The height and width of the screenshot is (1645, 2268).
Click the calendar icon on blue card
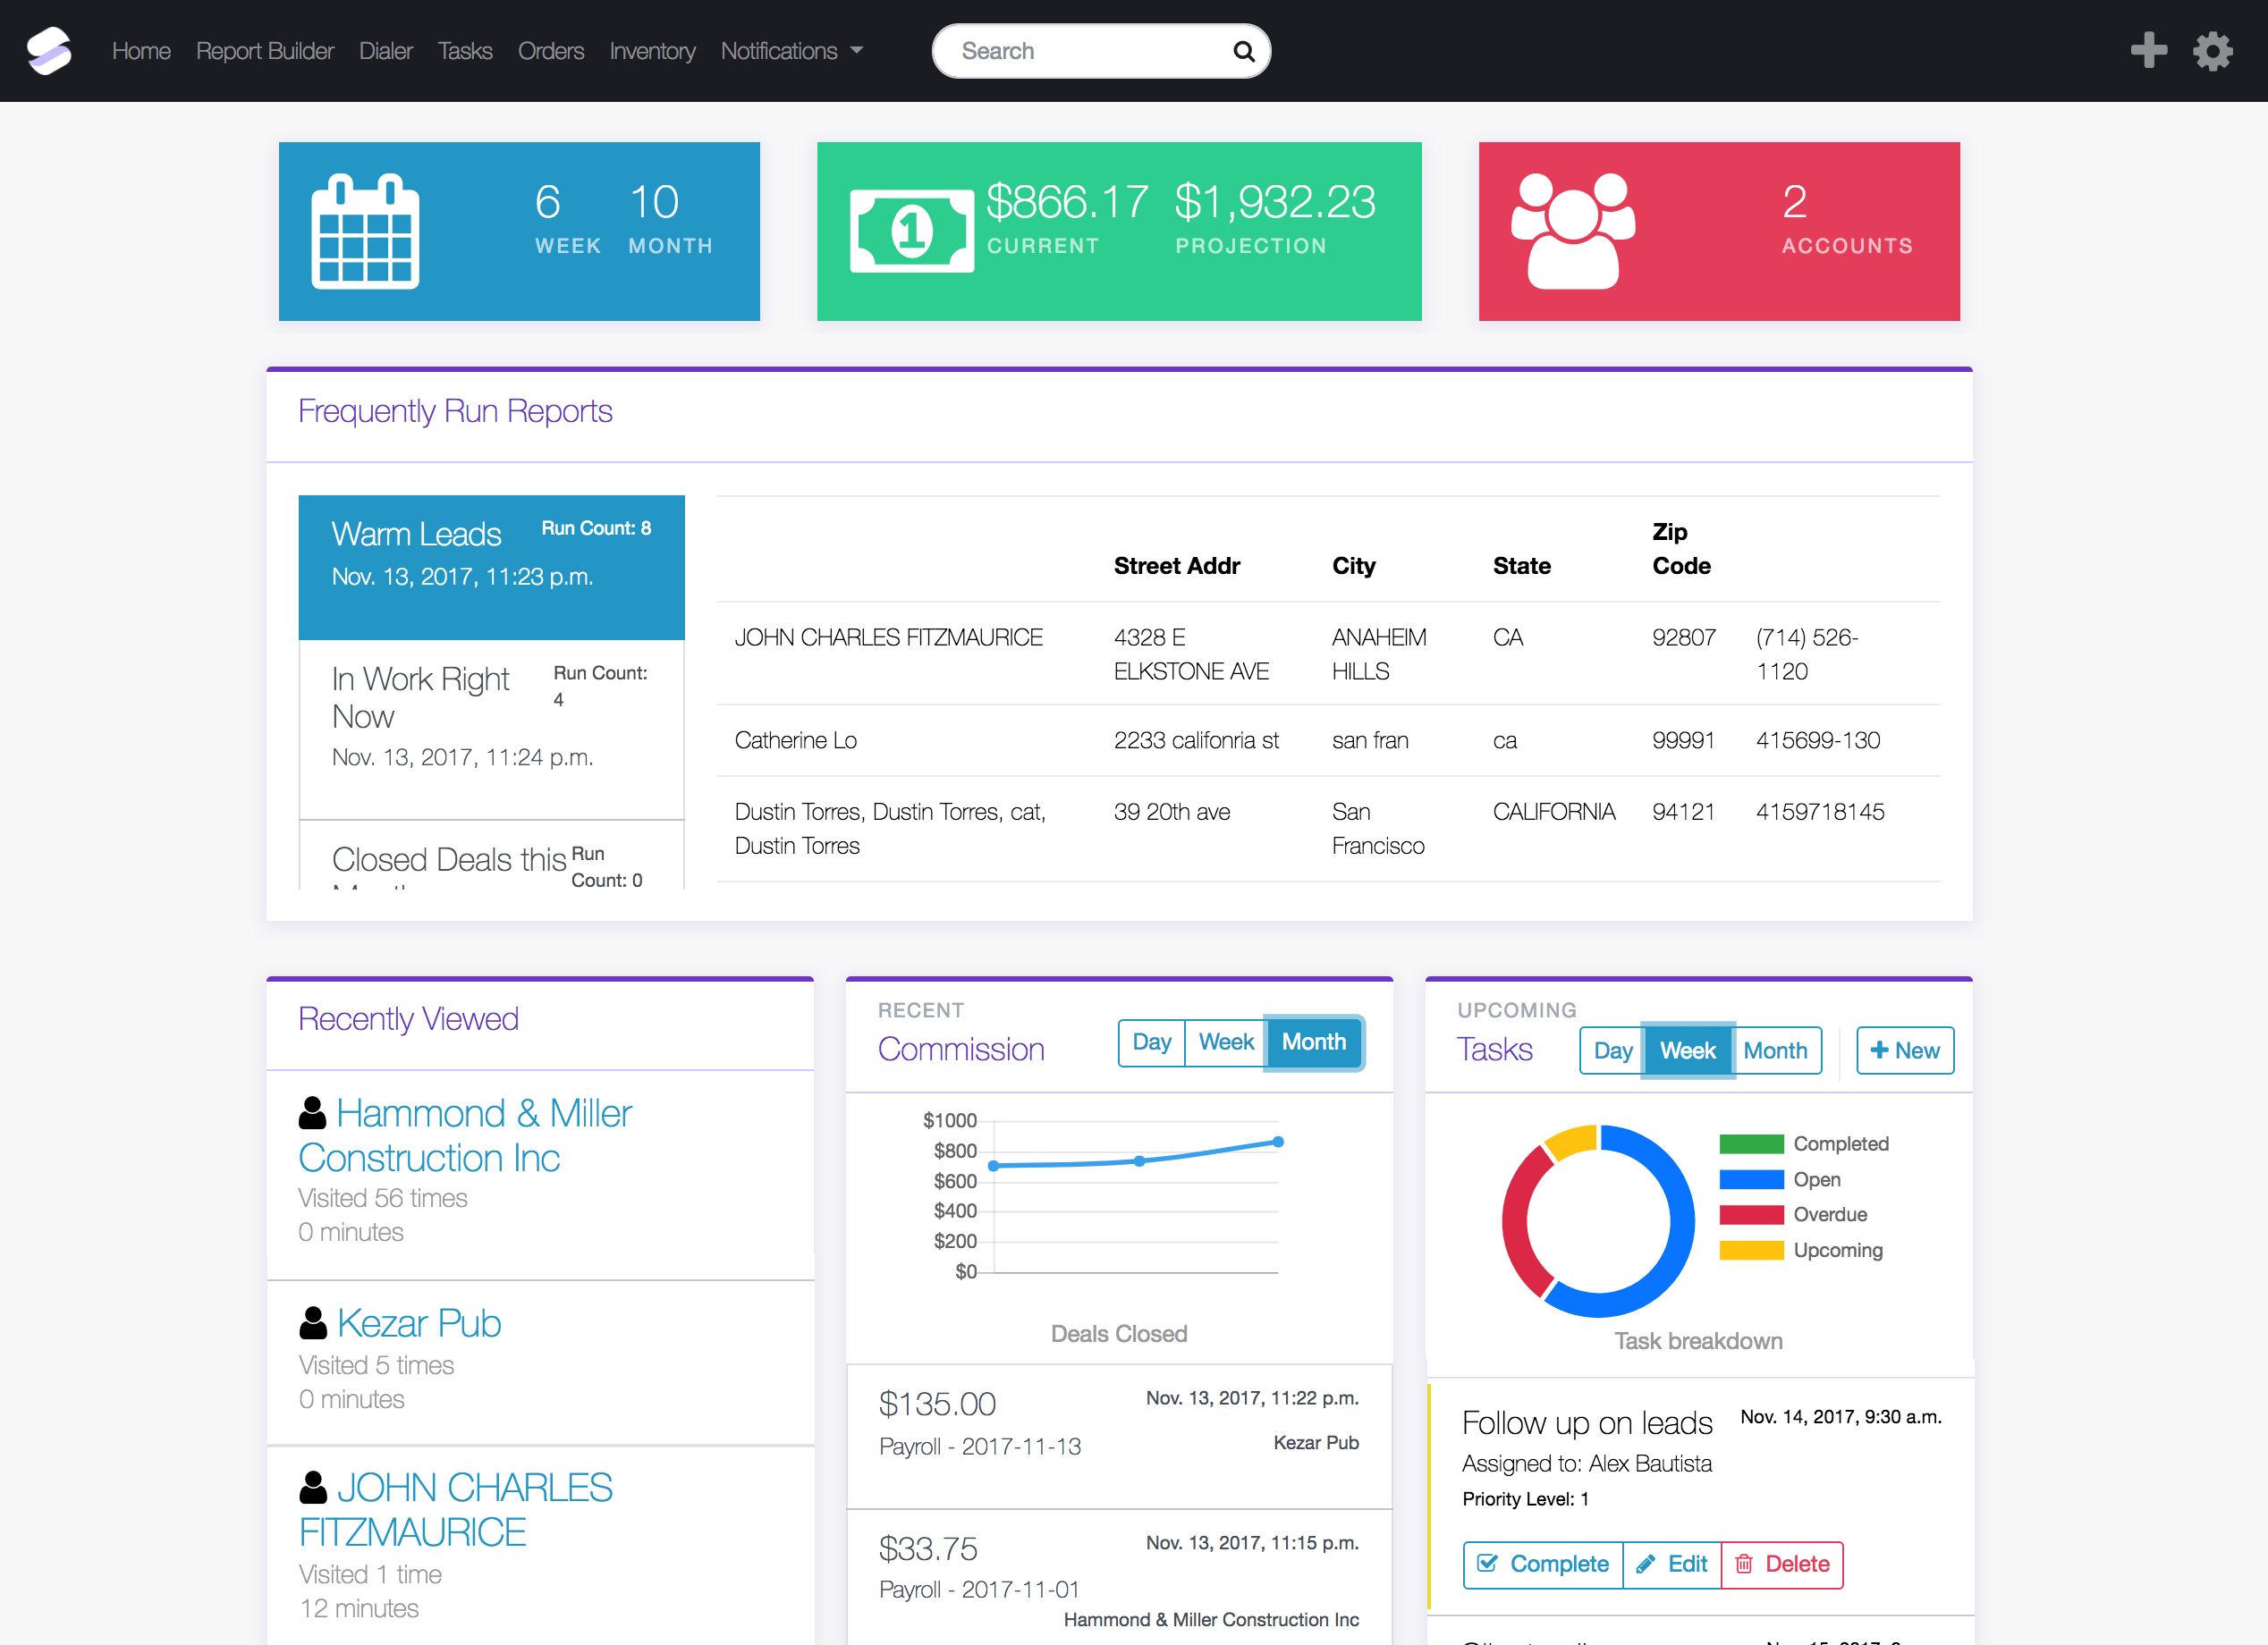[365, 232]
